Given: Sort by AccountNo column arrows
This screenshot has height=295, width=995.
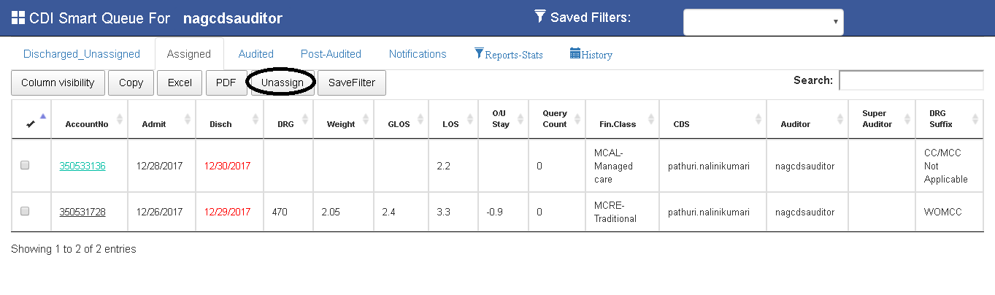Looking at the screenshot, I should pyautogui.click(x=120, y=119).
